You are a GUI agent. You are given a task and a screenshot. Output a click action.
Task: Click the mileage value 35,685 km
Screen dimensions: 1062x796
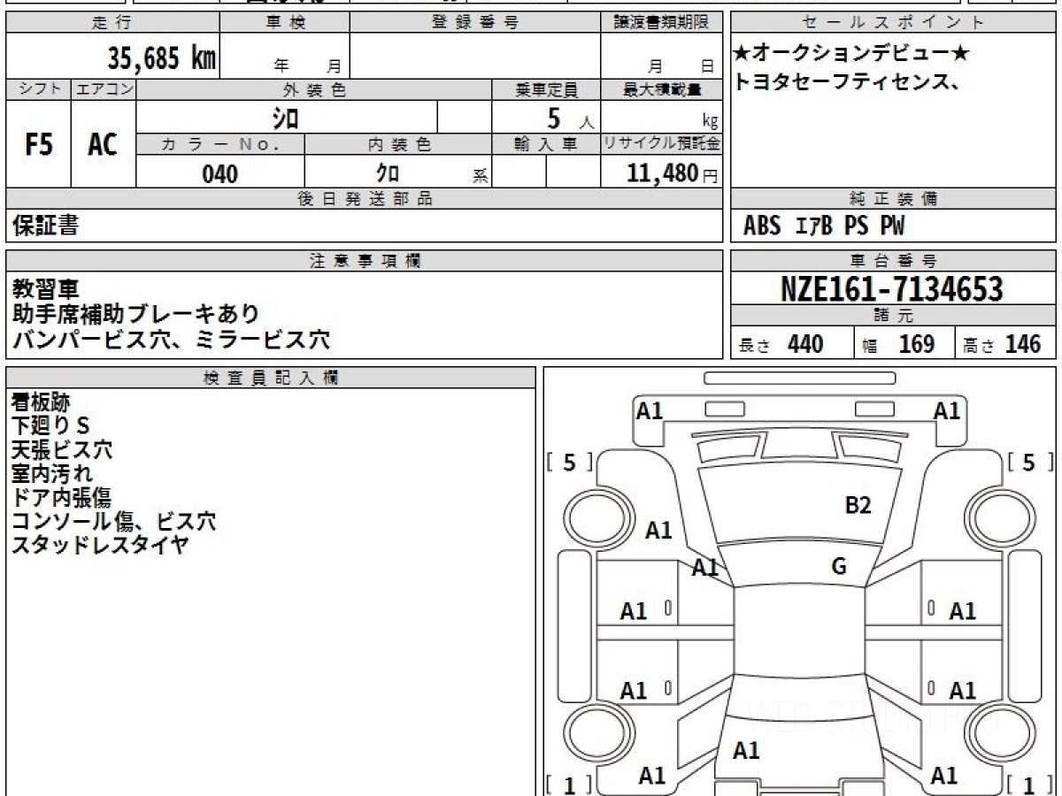point(163,58)
